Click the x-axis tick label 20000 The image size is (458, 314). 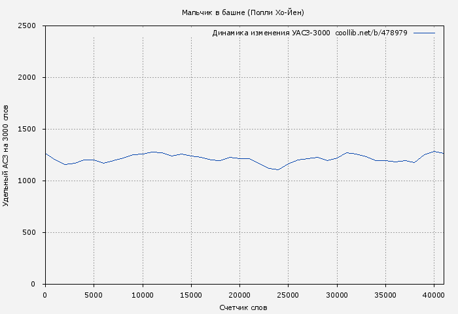point(239,295)
